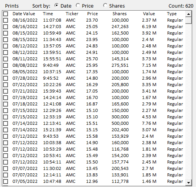Click the 2.7 M value cell
Image resolution: width=196 pixels, height=187 pixels.
pyautogui.click(x=148, y=168)
